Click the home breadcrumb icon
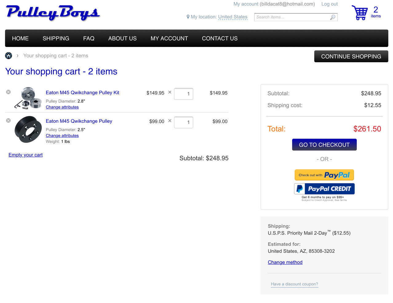Screen dimensions: 393x303 click(x=9, y=56)
